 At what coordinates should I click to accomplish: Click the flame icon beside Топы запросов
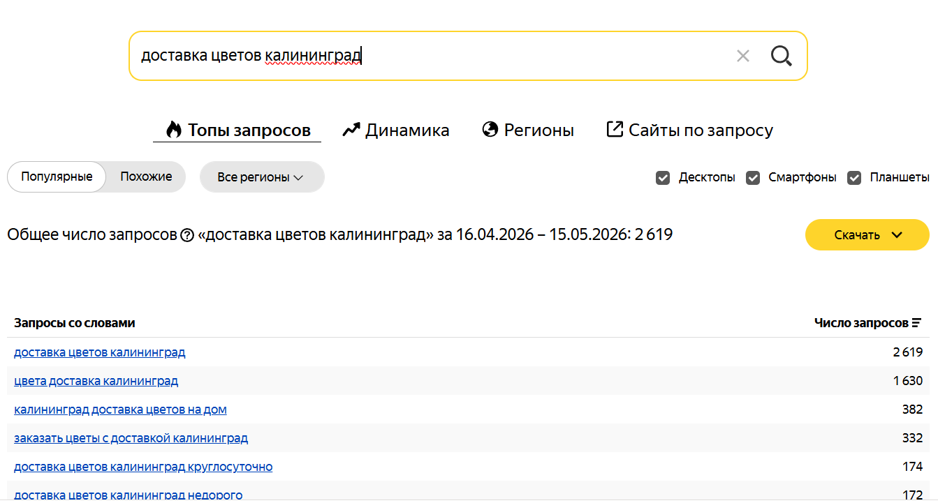click(173, 130)
